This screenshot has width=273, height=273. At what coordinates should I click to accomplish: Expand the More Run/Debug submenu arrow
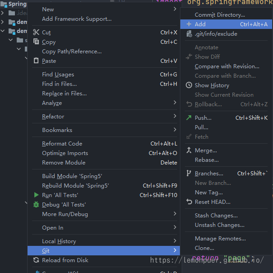click(175, 214)
